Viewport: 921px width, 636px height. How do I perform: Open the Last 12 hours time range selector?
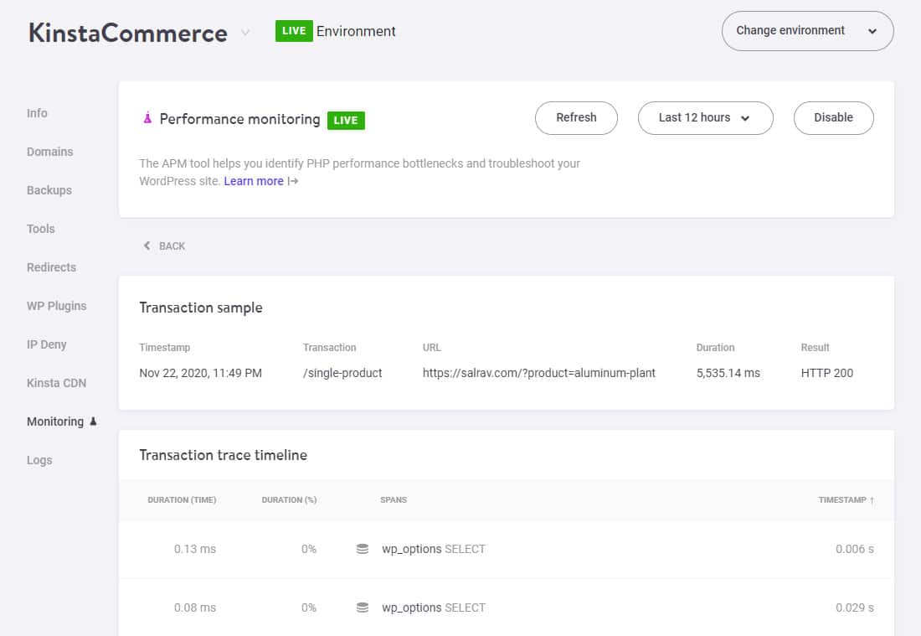705,118
